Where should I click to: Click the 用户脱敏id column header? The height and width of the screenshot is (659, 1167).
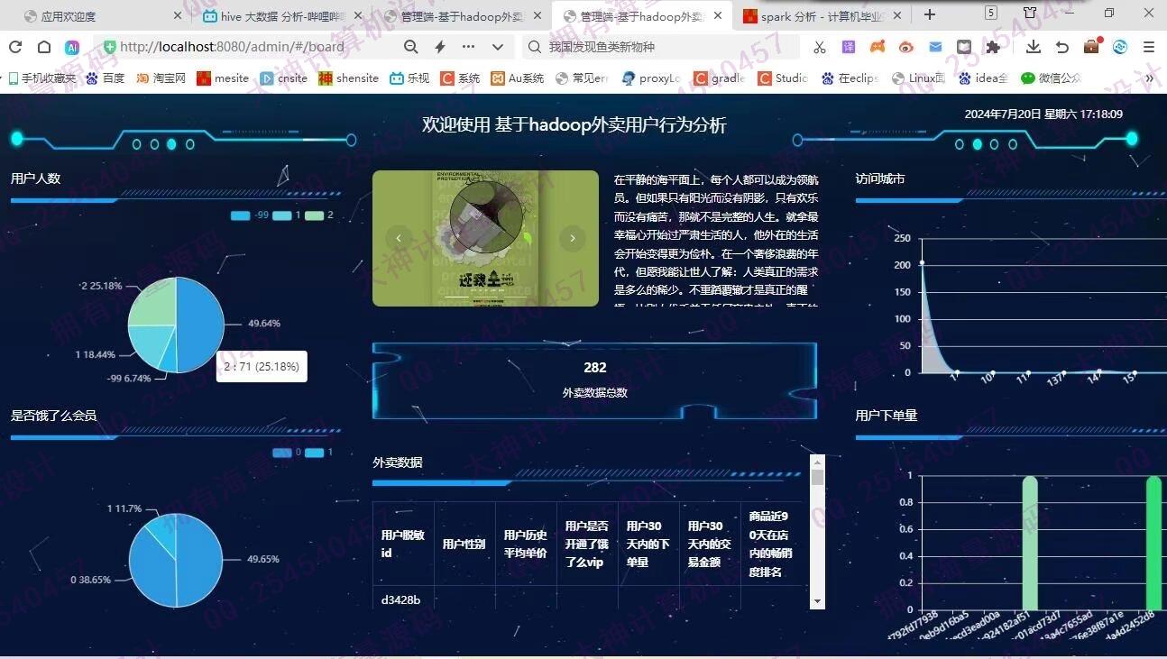pyautogui.click(x=403, y=544)
